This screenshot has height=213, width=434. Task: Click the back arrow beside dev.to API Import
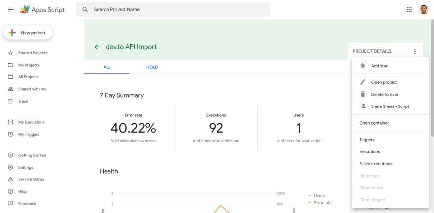97,47
